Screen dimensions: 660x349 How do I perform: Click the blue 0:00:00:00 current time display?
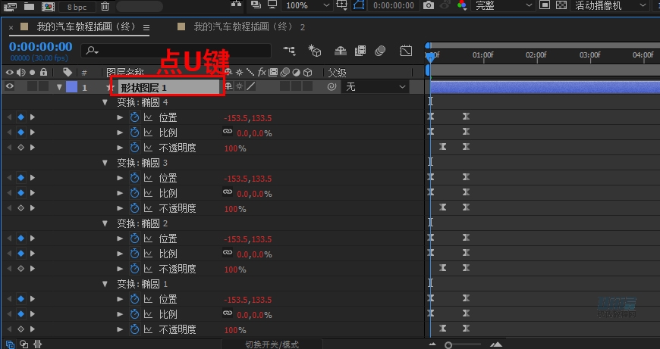[40, 47]
